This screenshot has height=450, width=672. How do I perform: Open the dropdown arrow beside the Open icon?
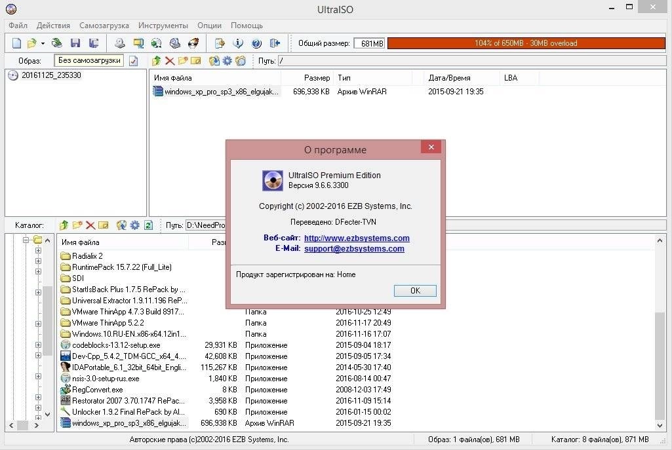click(x=43, y=44)
